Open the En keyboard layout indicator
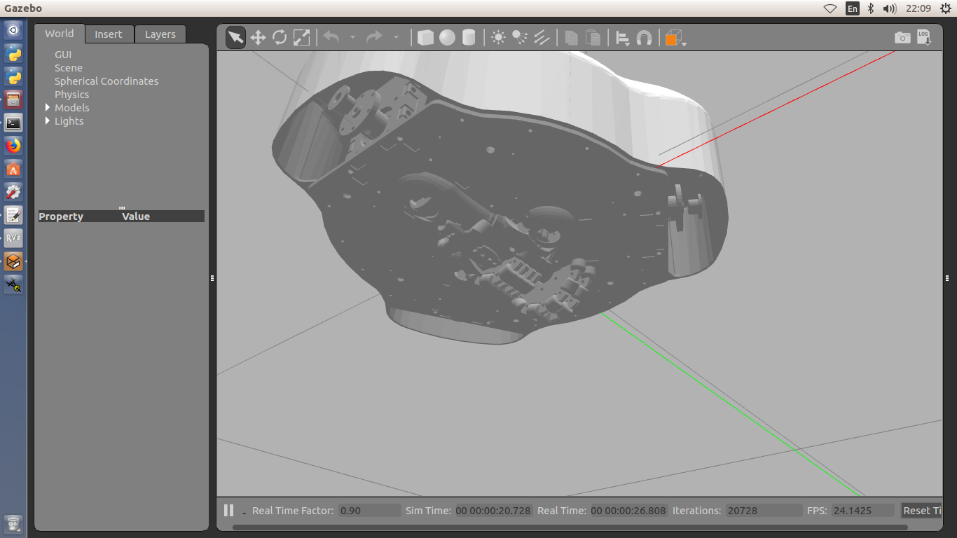Image resolution: width=957 pixels, height=538 pixels. 852,8
